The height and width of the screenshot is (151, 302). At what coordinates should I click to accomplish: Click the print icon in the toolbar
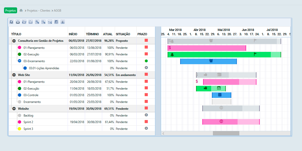click(18, 22)
